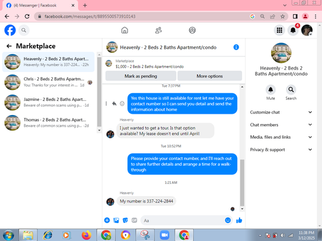This screenshot has width=322, height=241.
Task: Open Windows Start button
Action: click(x=8, y=235)
